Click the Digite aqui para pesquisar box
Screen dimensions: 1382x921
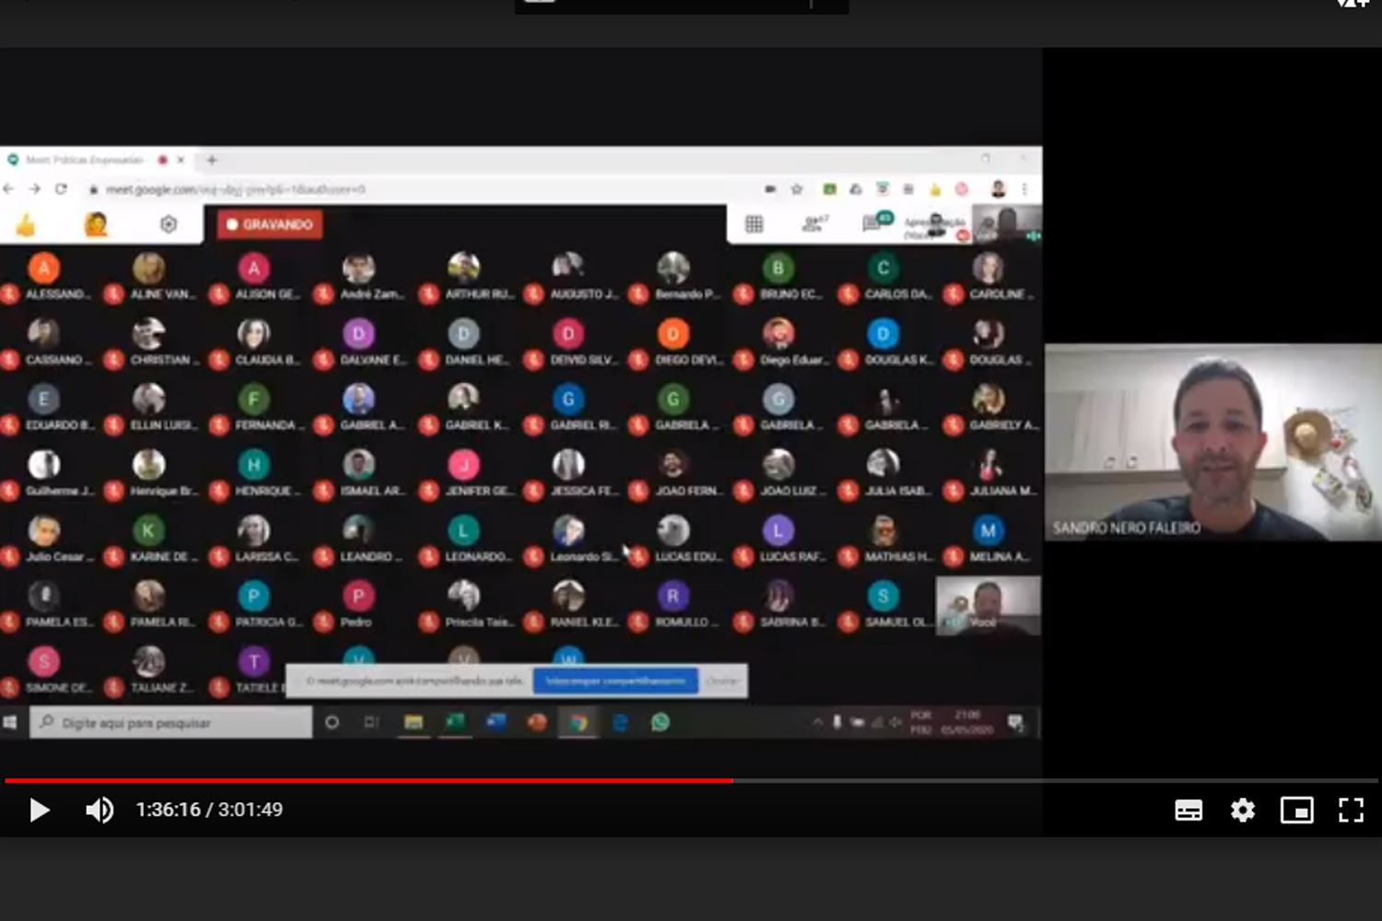pos(171,723)
